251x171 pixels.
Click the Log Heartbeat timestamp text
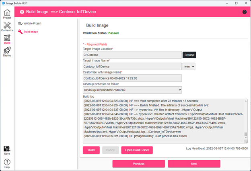pyautogui.click(x=217, y=149)
